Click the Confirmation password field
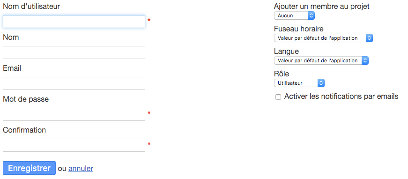 [74, 145]
